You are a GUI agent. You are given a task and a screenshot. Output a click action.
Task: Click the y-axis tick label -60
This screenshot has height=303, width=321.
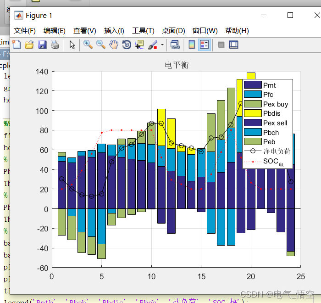point(43,268)
